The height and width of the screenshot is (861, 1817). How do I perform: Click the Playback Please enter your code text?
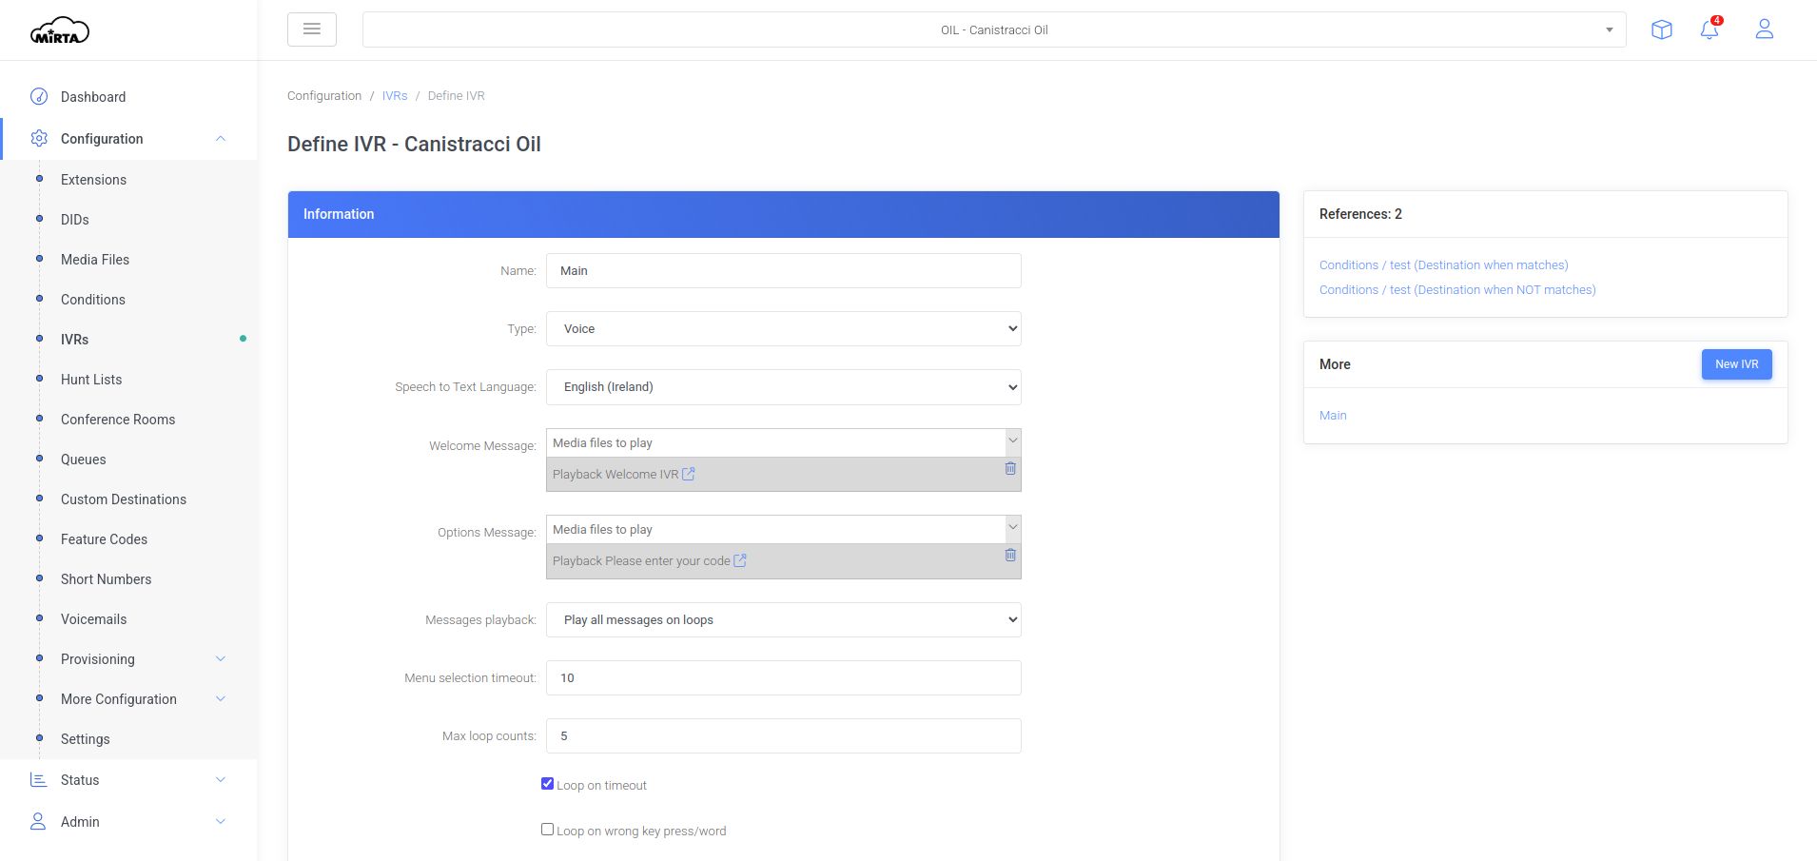coord(641,560)
